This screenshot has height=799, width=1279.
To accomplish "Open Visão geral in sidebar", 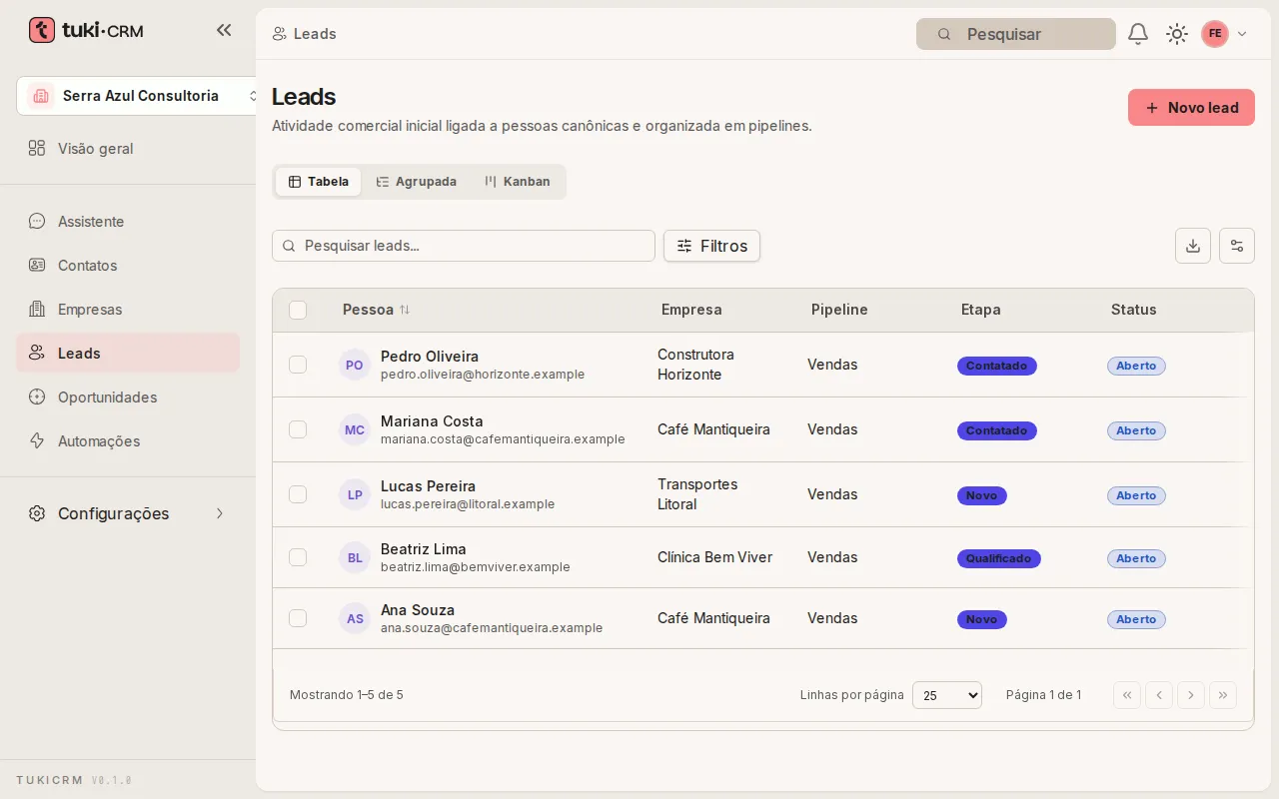I will [128, 149].
